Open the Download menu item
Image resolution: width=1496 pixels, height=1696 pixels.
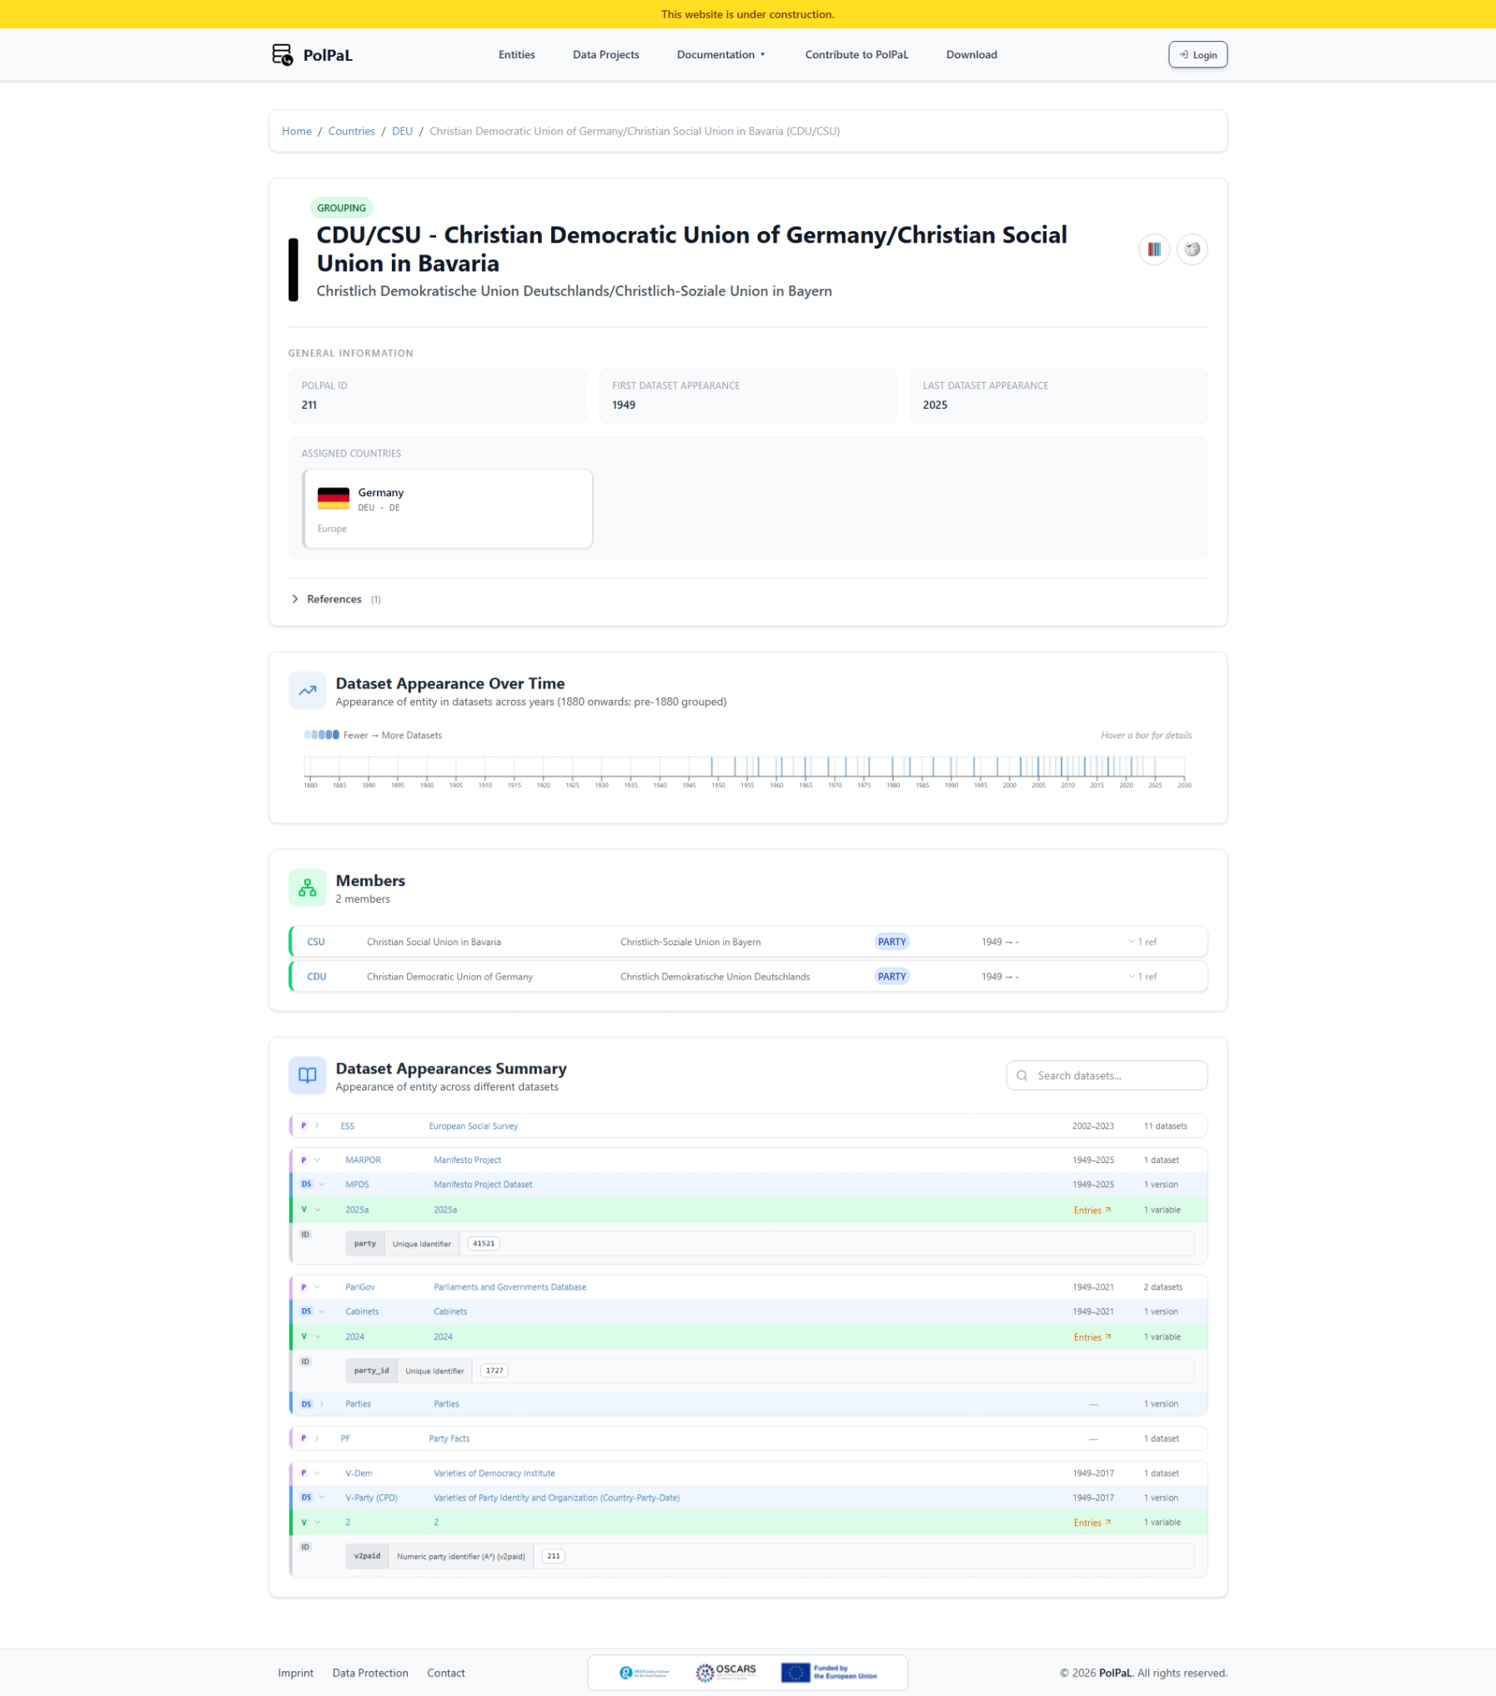pos(971,55)
